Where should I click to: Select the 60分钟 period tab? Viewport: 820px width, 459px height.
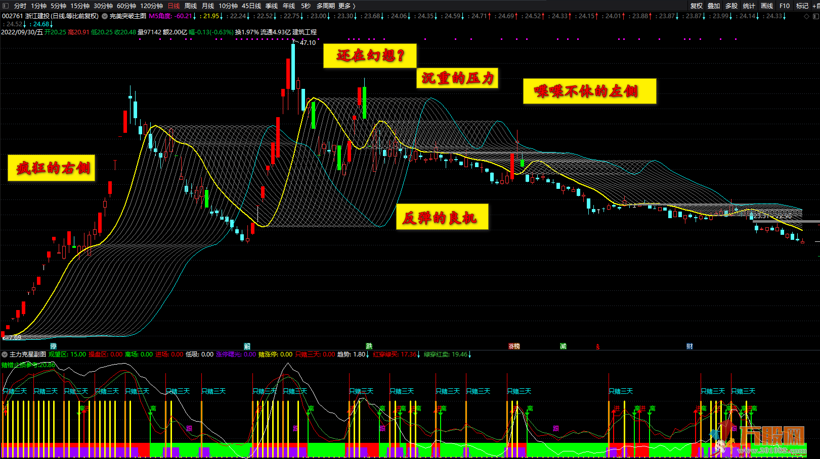coord(126,6)
